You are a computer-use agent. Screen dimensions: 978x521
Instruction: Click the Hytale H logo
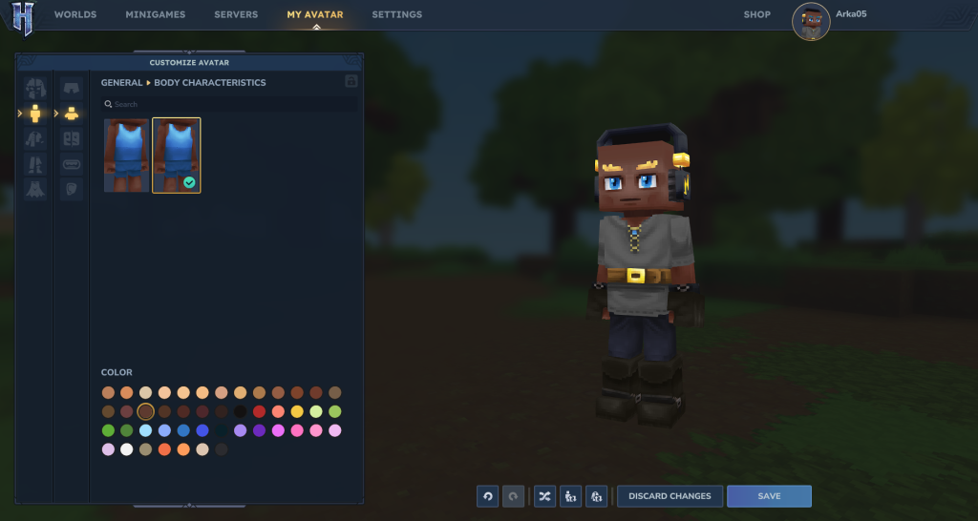[x=24, y=17]
